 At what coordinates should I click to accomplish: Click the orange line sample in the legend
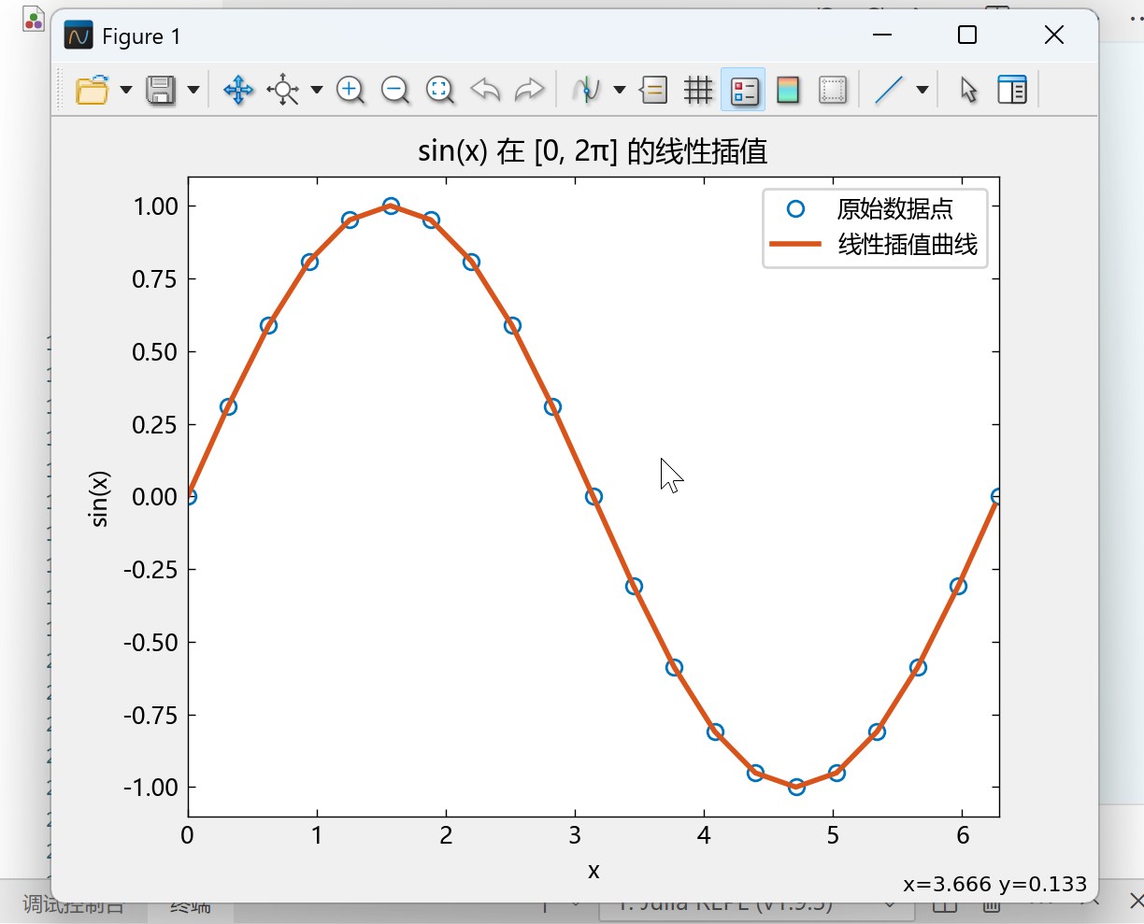coord(795,245)
